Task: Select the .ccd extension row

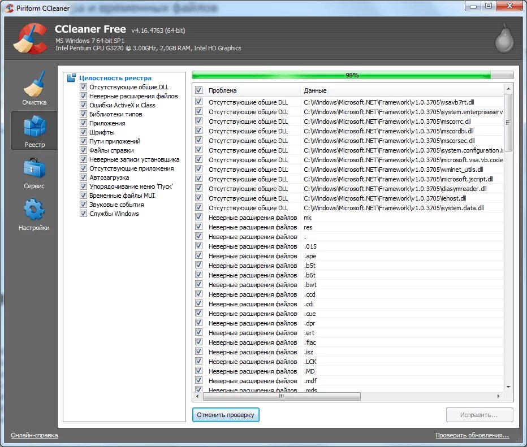Action: (x=348, y=294)
